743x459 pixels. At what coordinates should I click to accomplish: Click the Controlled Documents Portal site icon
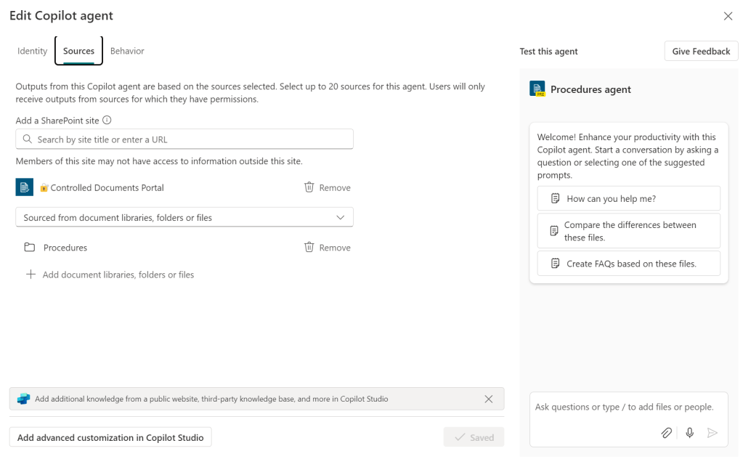click(25, 187)
